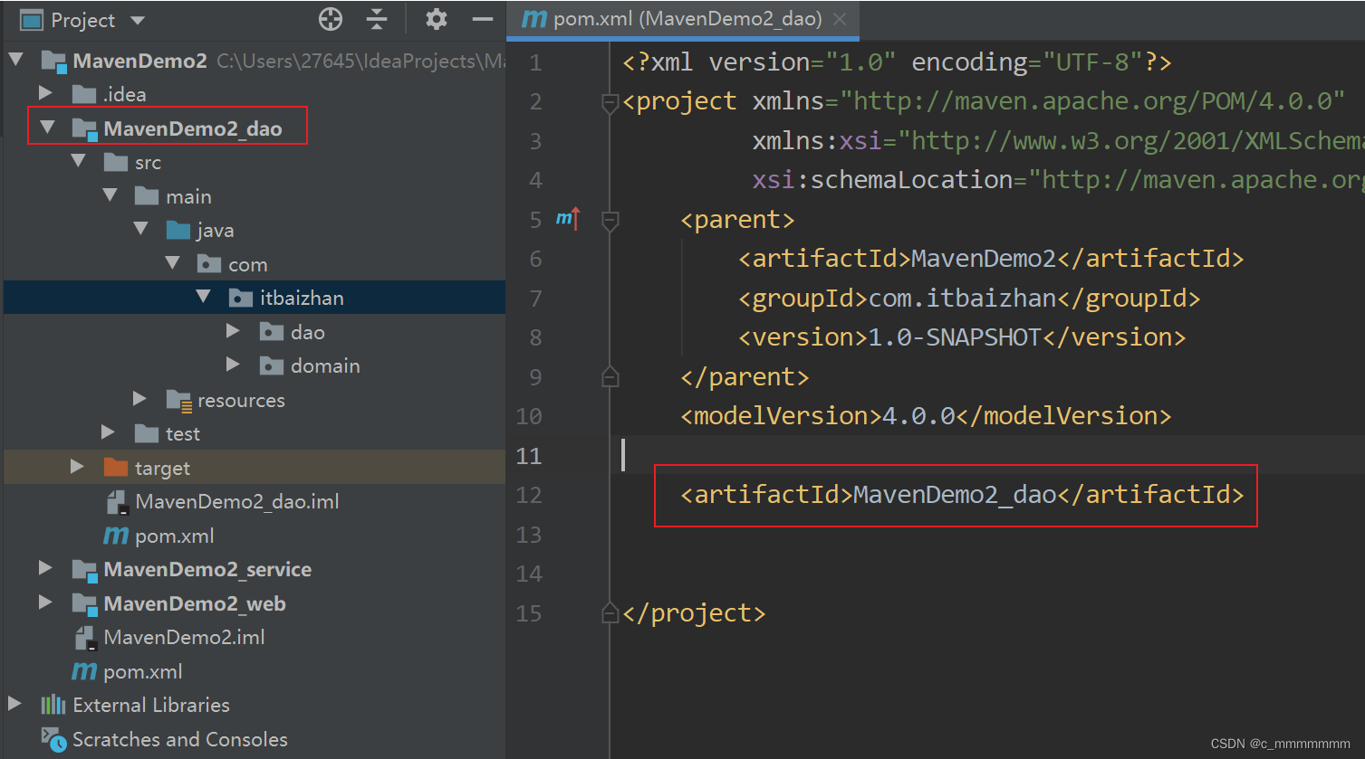Select External Libraries node
The image size is (1365, 759).
(x=151, y=705)
